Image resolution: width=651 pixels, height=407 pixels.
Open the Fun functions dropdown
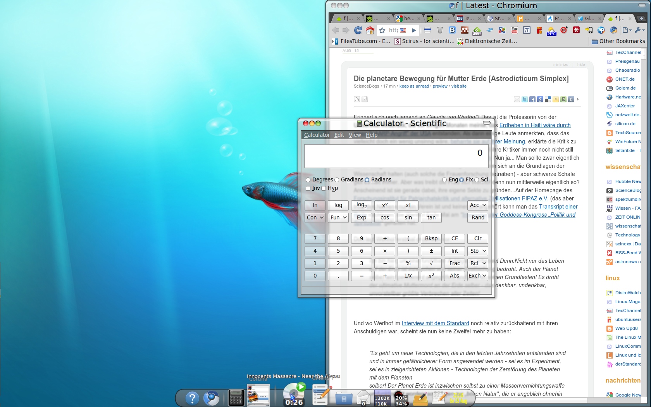[x=338, y=217]
